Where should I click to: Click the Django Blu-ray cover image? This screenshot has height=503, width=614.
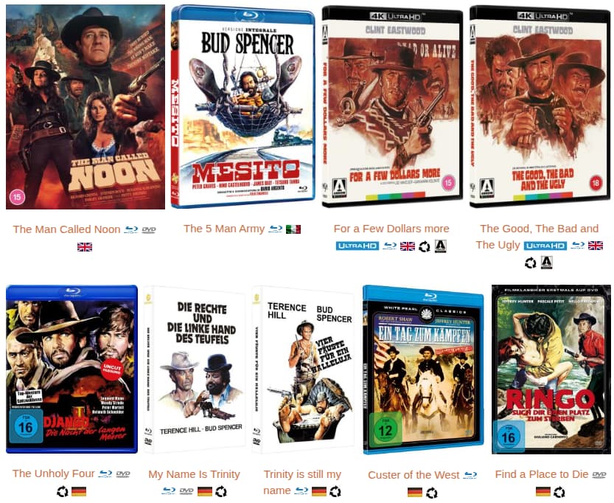[71, 369]
